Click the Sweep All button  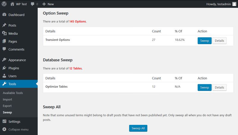pyautogui.click(x=138, y=128)
